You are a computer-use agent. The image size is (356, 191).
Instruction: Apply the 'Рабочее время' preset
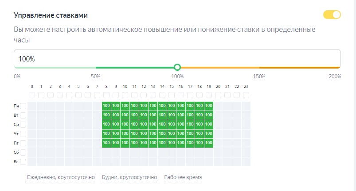click(183, 177)
